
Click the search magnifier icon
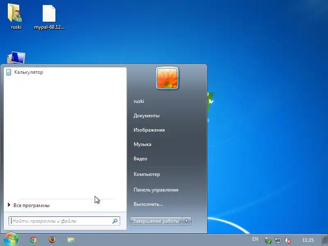point(115,221)
